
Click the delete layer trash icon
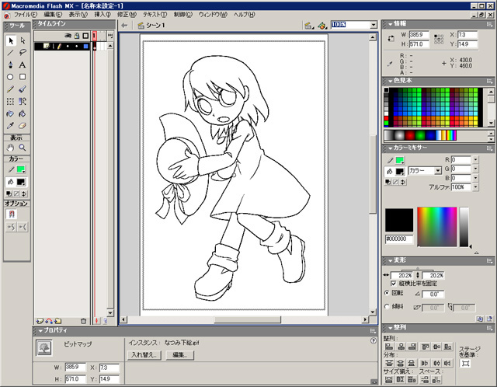(x=83, y=321)
